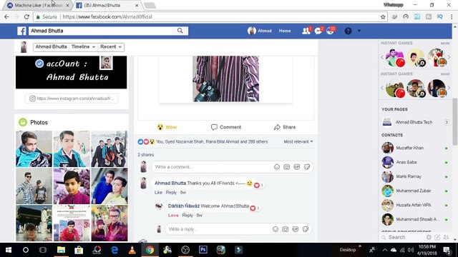
Task: Create a new group from chat sidebar
Action: (x=446, y=238)
